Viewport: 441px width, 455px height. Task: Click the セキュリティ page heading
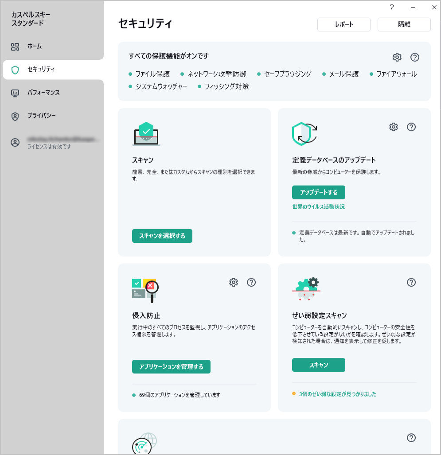(145, 24)
